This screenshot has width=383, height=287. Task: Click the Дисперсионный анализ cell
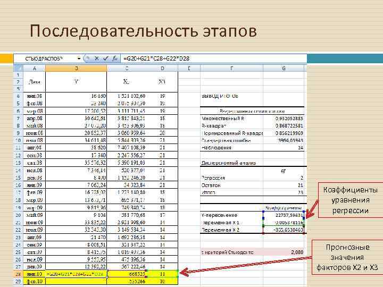pyautogui.click(x=231, y=163)
